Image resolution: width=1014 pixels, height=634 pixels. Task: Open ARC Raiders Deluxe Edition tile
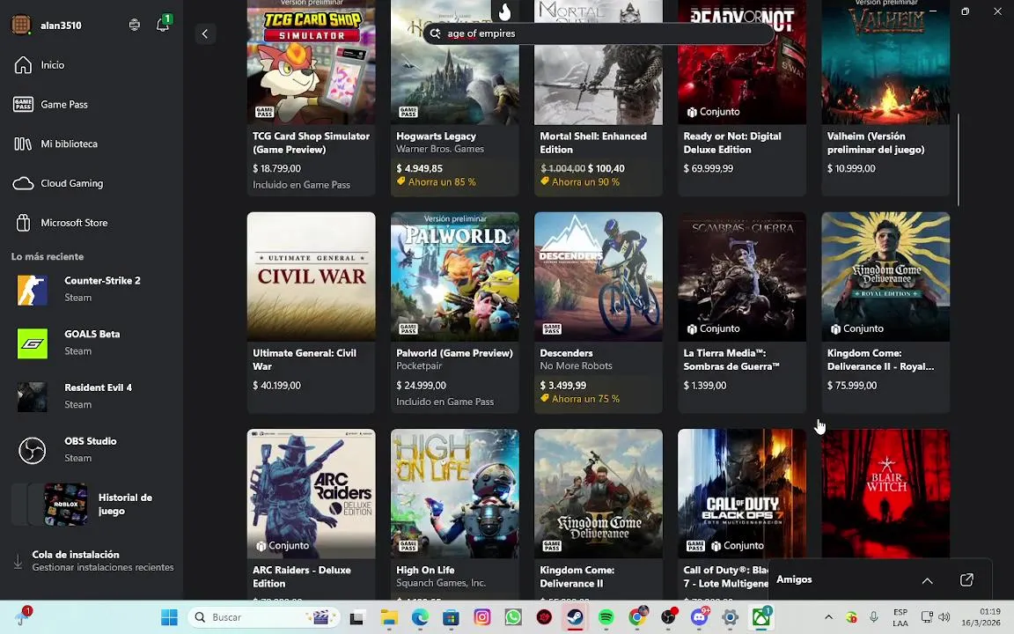pos(311,514)
